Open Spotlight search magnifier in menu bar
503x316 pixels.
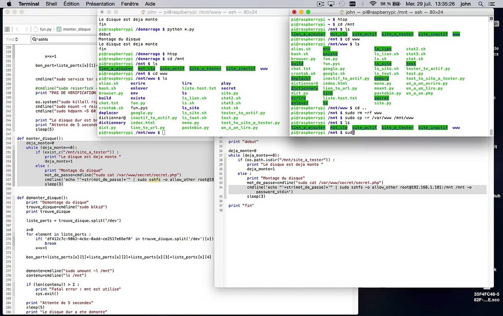coord(481,4)
